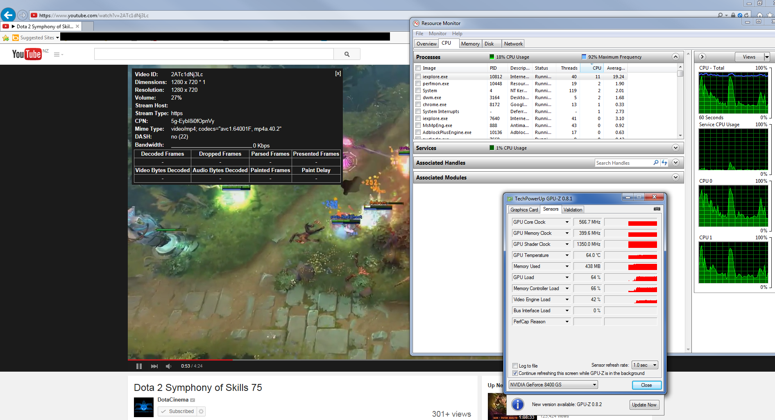The image size is (775, 420).
Task: Switch to the Network tab
Action: [x=513, y=44]
